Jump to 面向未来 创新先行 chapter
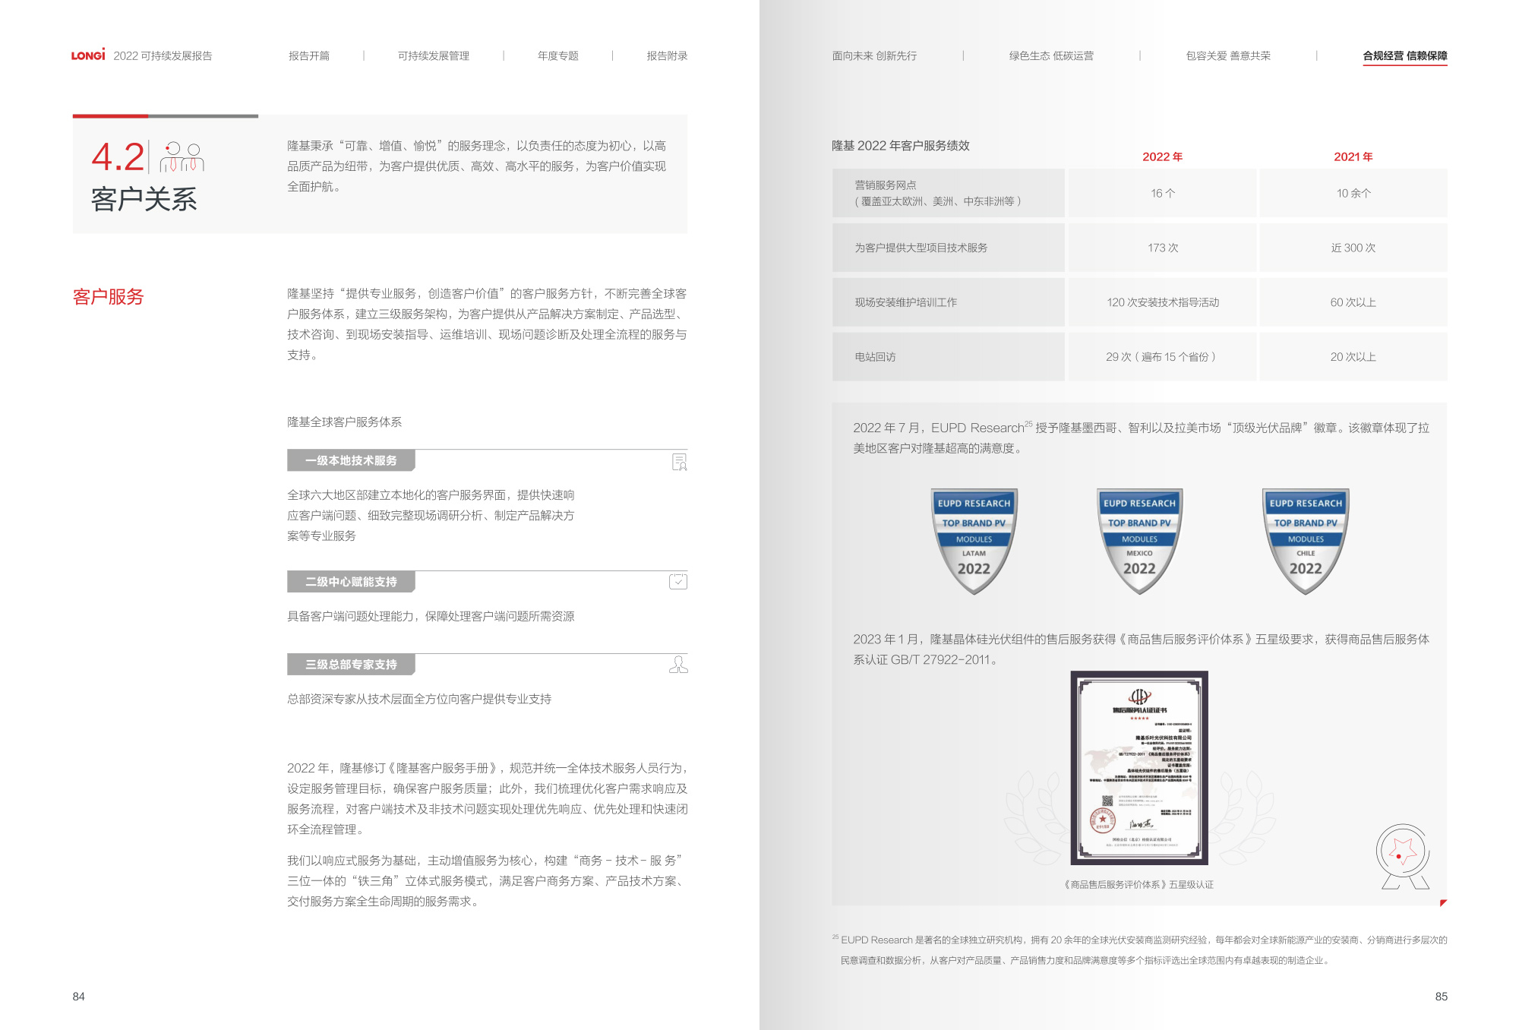This screenshot has height=1030, width=1519. [874, 55]
